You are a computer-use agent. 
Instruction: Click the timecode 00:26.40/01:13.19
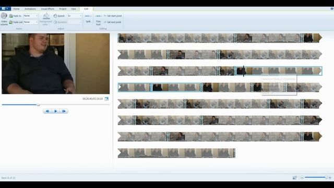coord(93,99)
